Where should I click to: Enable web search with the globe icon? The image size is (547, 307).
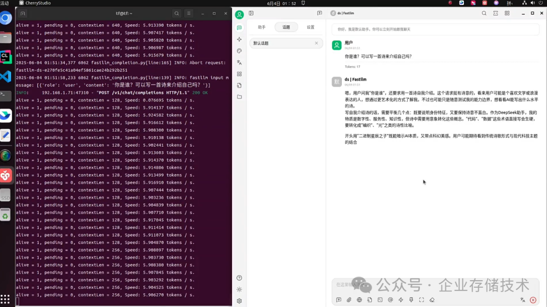pyautogui.click(x=359, y=300)
